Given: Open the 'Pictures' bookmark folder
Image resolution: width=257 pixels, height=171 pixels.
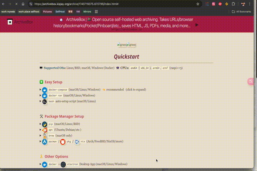Looking at the screenshot, I should tap(47, 12).
